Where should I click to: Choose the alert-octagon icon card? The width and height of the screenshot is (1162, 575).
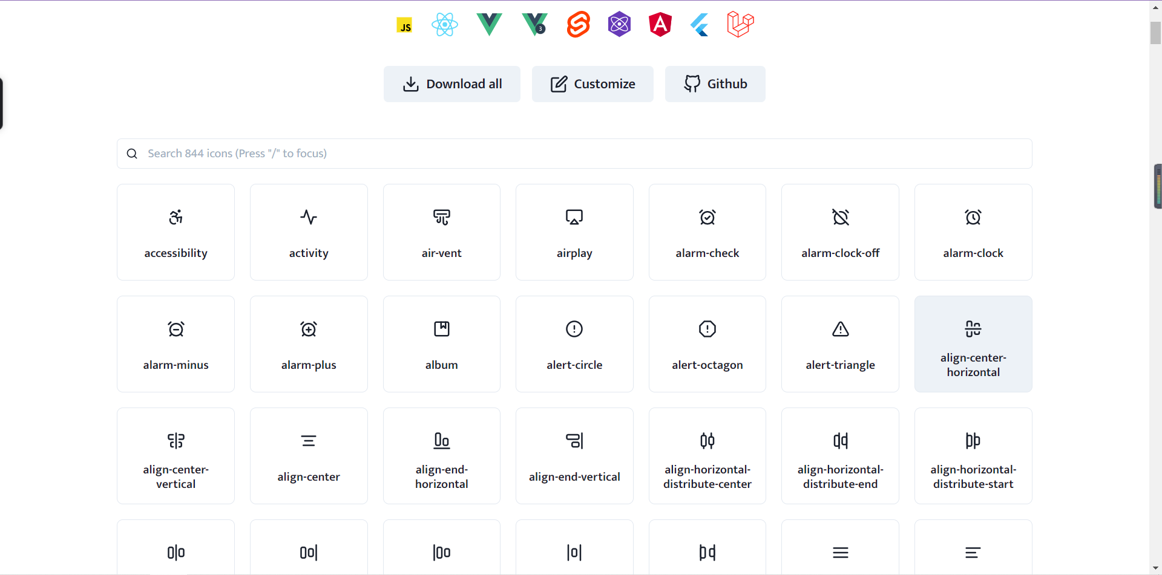tap(707, 344)
